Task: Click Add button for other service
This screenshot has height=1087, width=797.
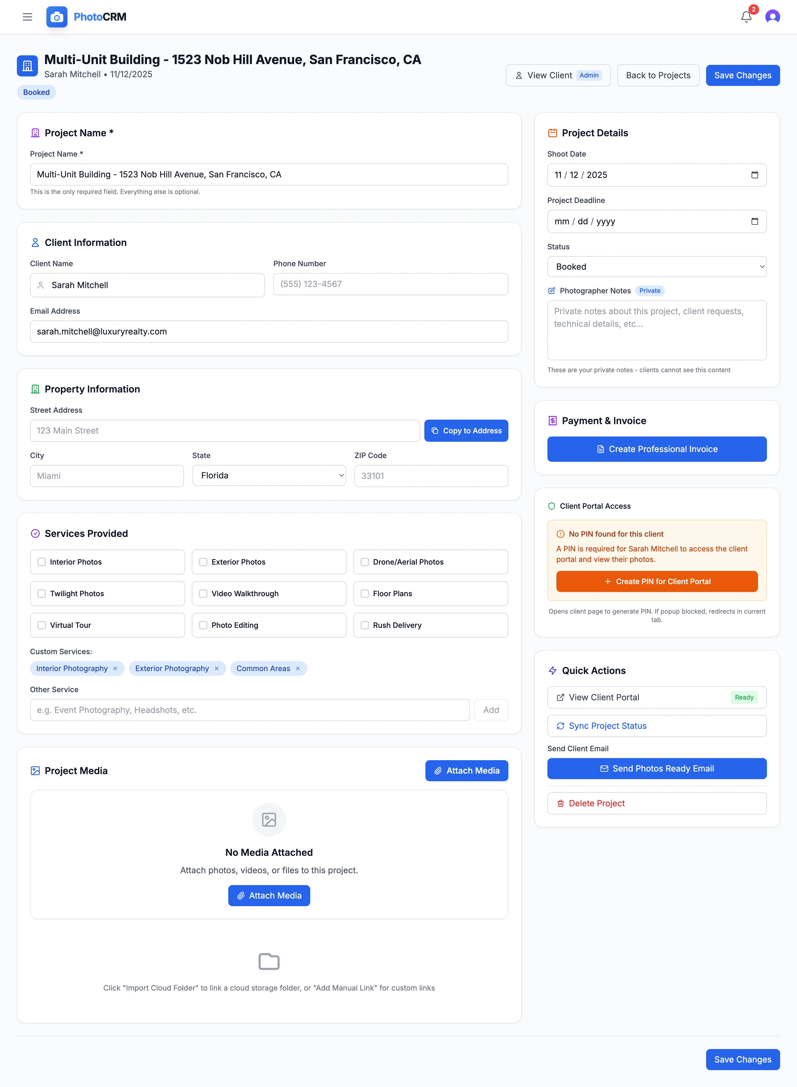Action: coord(491,710)
